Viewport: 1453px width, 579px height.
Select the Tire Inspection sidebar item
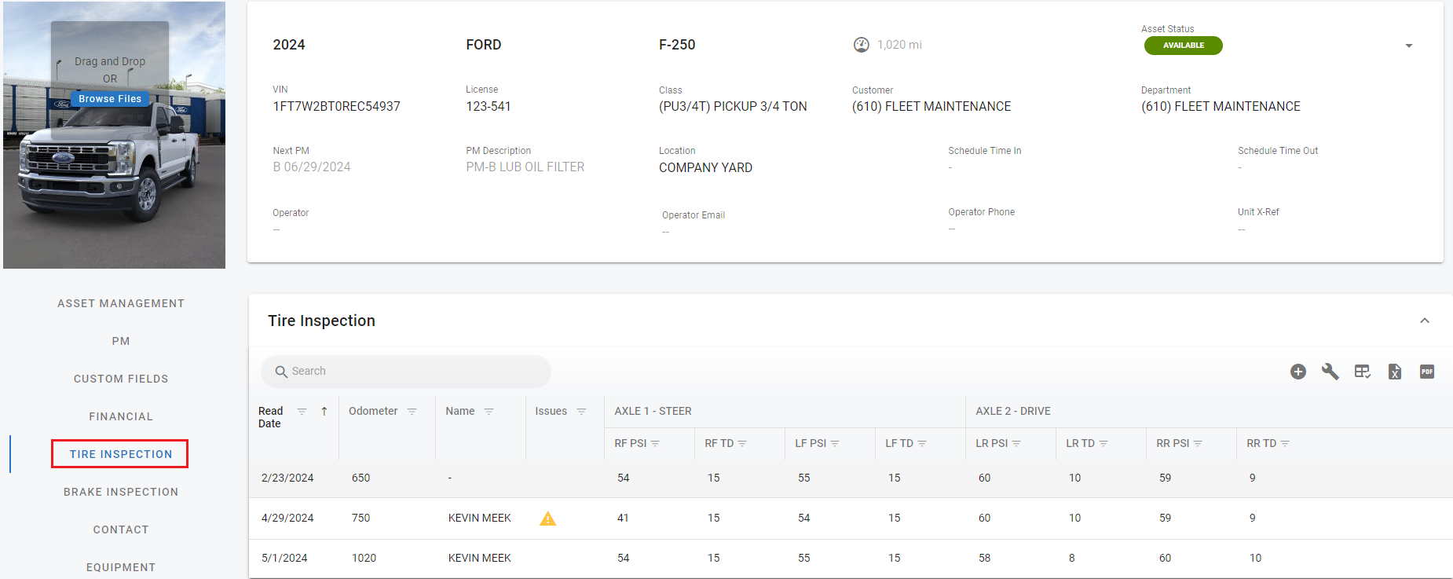point(120,454)
